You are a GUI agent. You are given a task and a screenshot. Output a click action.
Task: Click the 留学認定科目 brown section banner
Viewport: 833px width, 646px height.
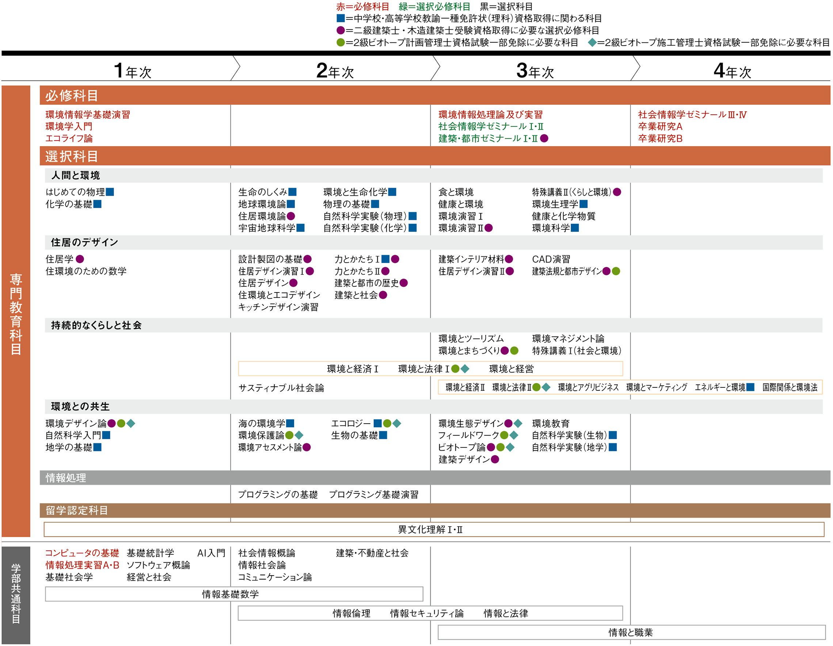click(x=435, y=510)
